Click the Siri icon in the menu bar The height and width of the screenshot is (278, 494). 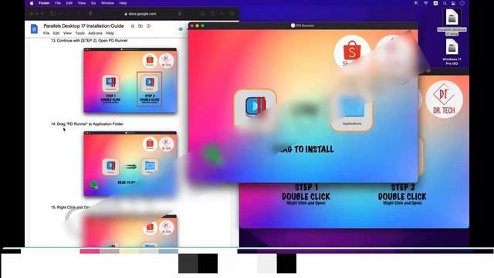462,3
